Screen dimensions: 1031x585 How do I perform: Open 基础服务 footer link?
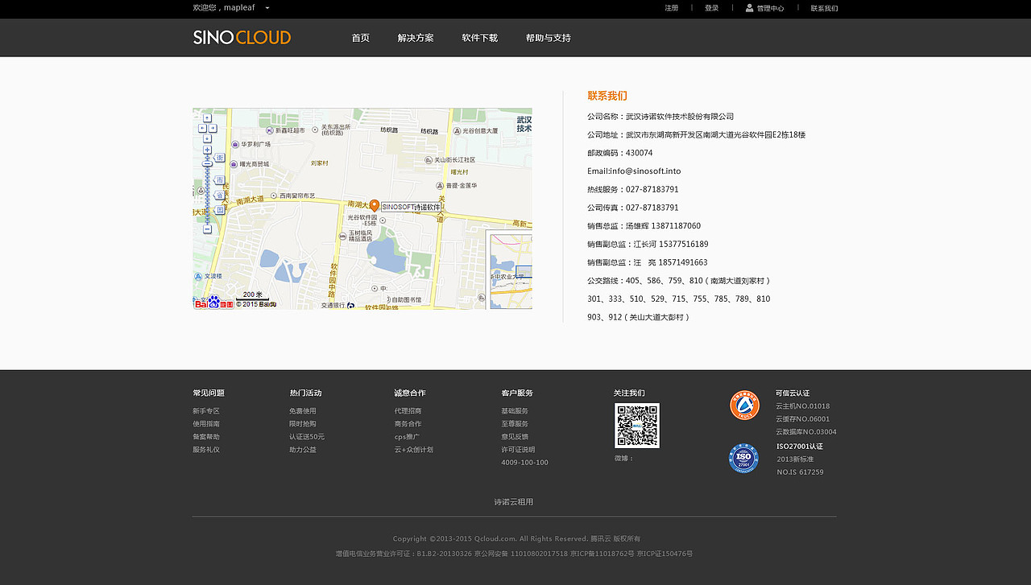pyautogui.click(x=515, y=411)
